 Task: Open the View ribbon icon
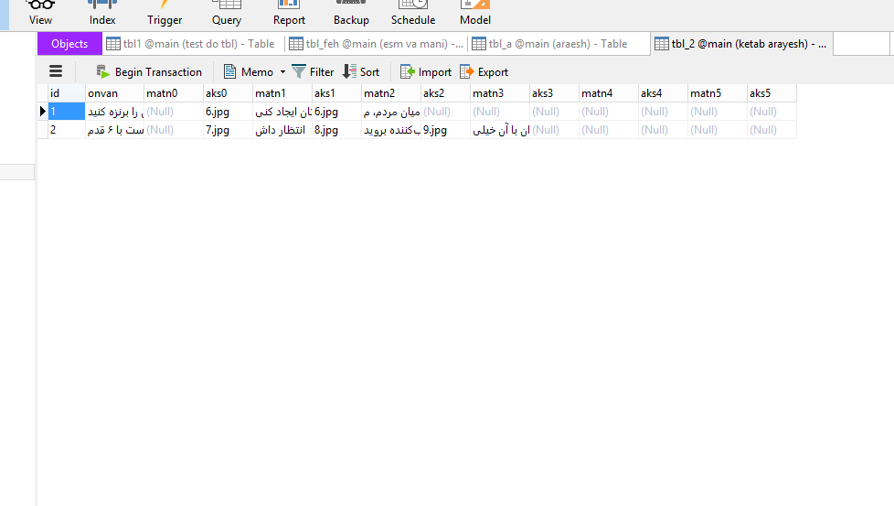coord(40,12)
